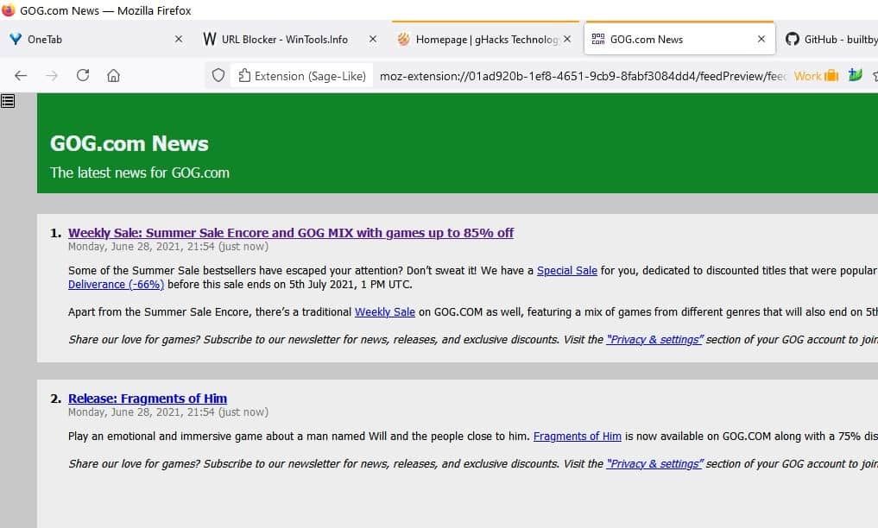Select the GOG.com News tab
The image size is (878, 528).
point(679,39)
